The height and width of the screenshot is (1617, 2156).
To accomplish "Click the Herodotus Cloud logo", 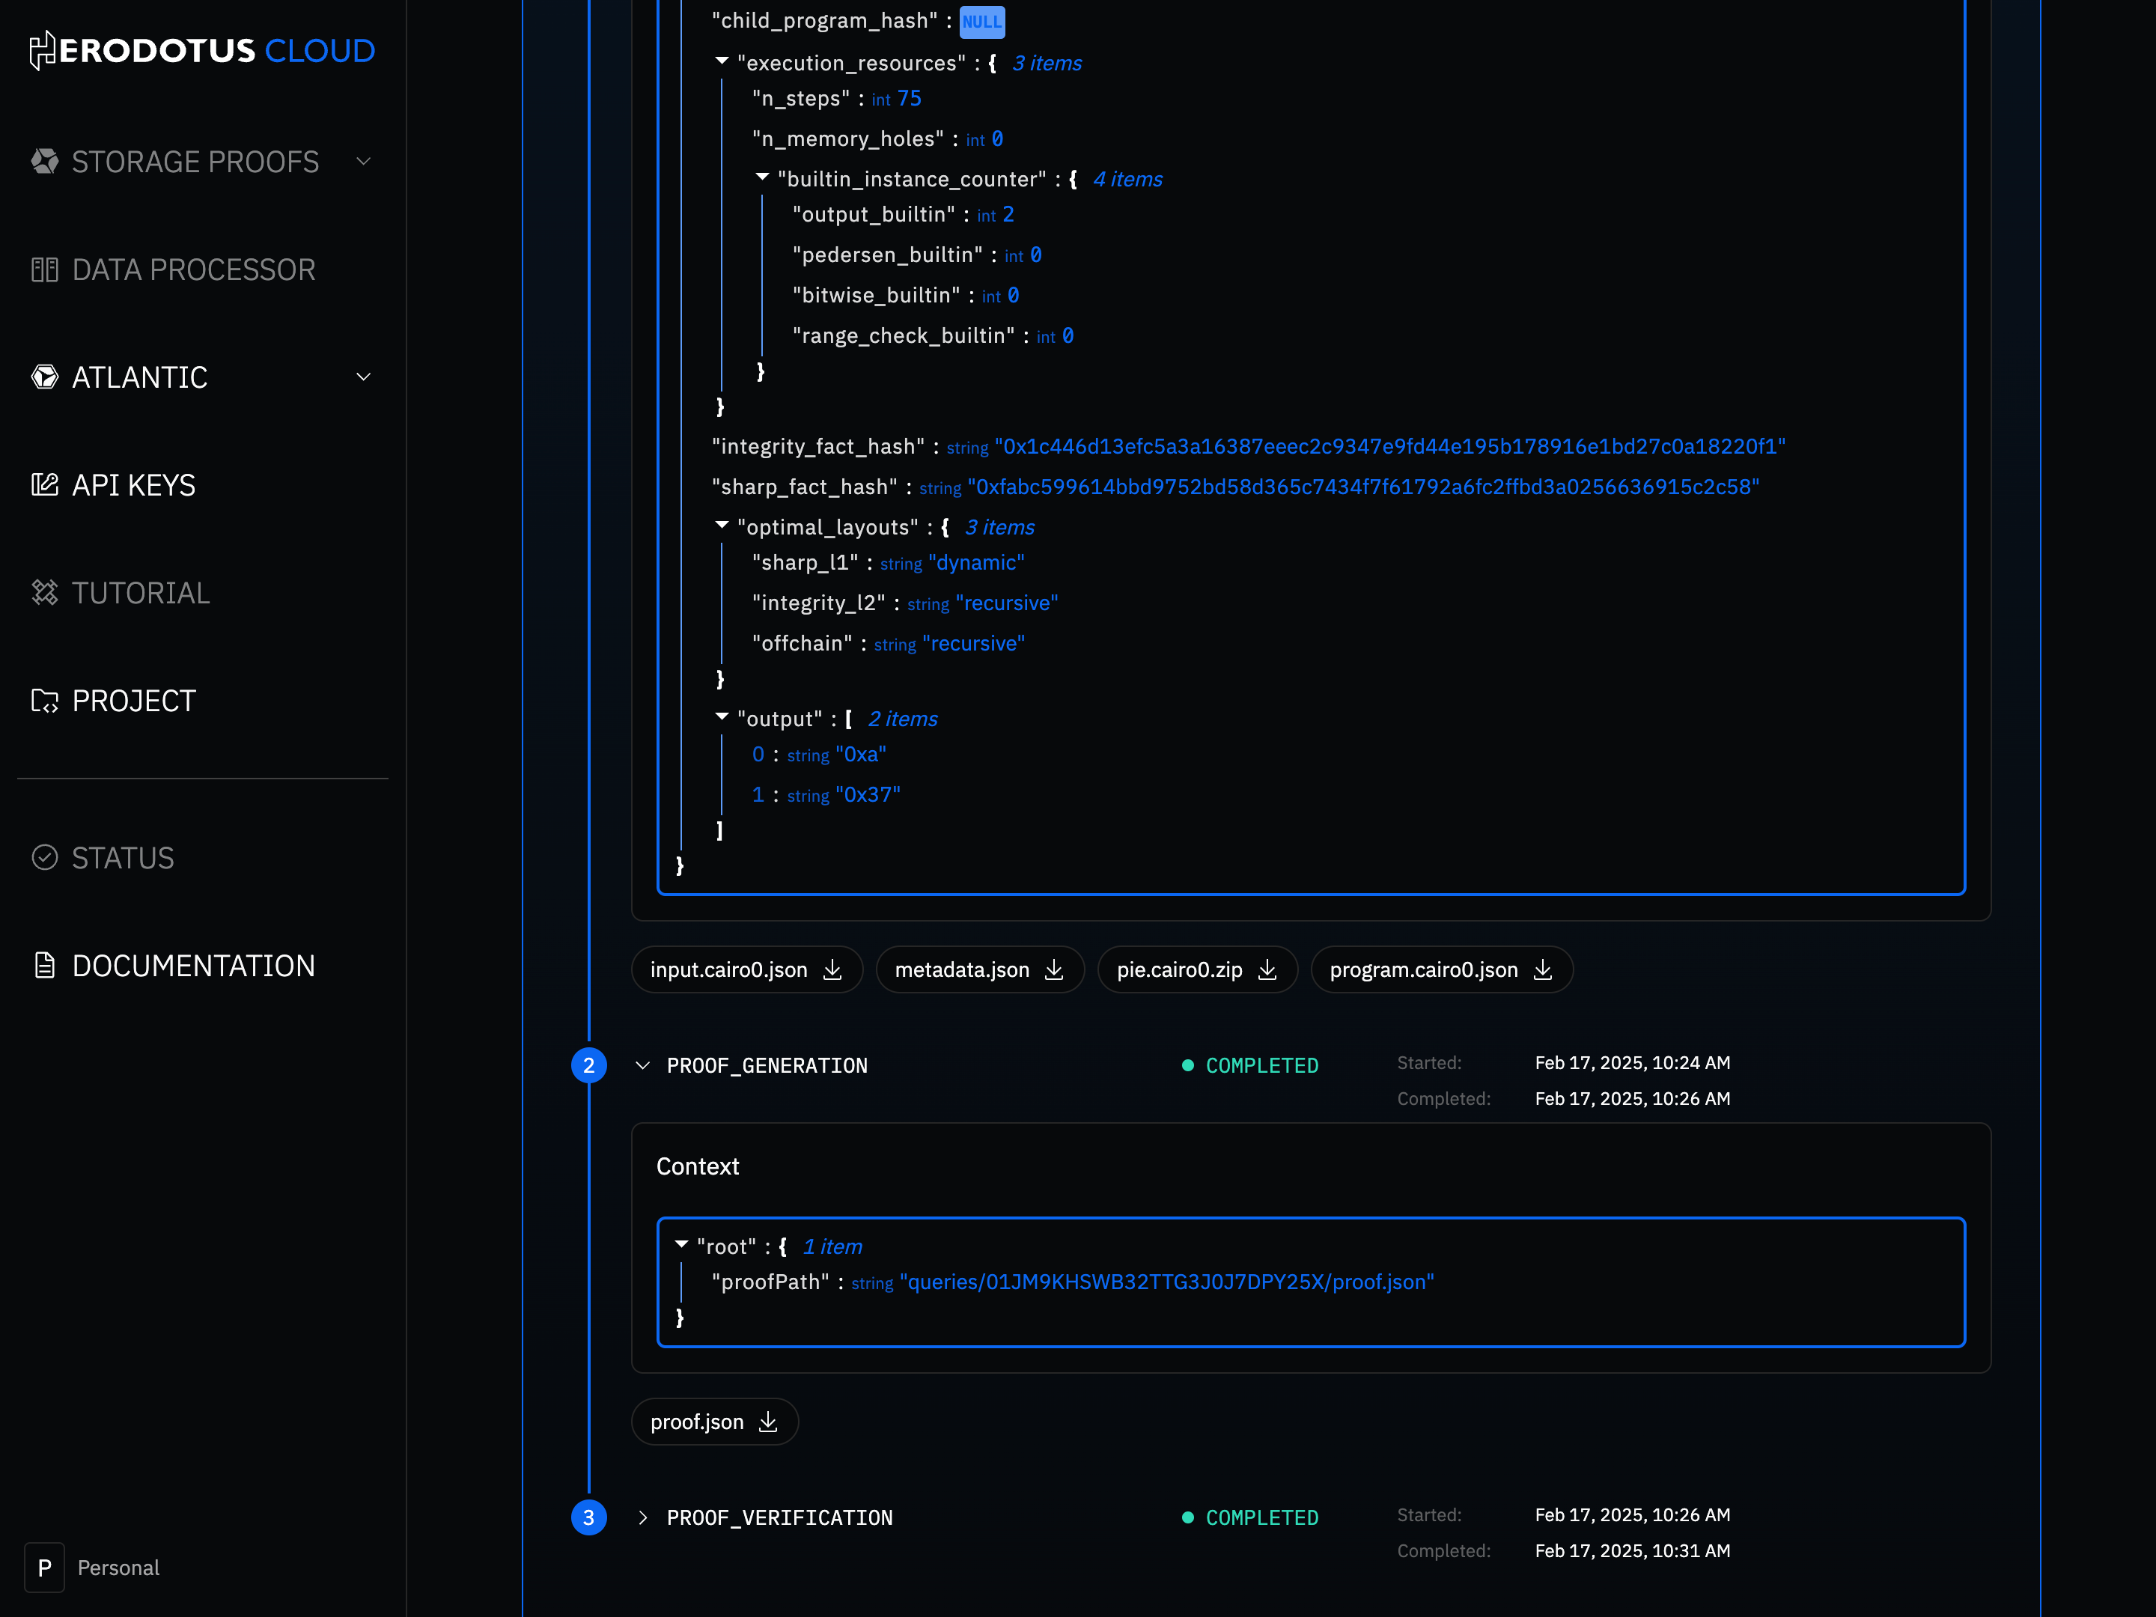I will (203, 51).
